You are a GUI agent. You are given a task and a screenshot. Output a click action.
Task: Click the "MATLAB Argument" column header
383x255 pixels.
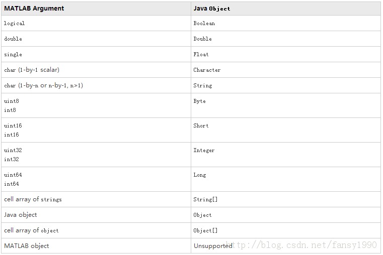[34, 9]
